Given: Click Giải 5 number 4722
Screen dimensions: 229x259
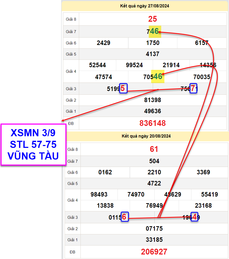Looking at the screenshot, I should point(154,183).
